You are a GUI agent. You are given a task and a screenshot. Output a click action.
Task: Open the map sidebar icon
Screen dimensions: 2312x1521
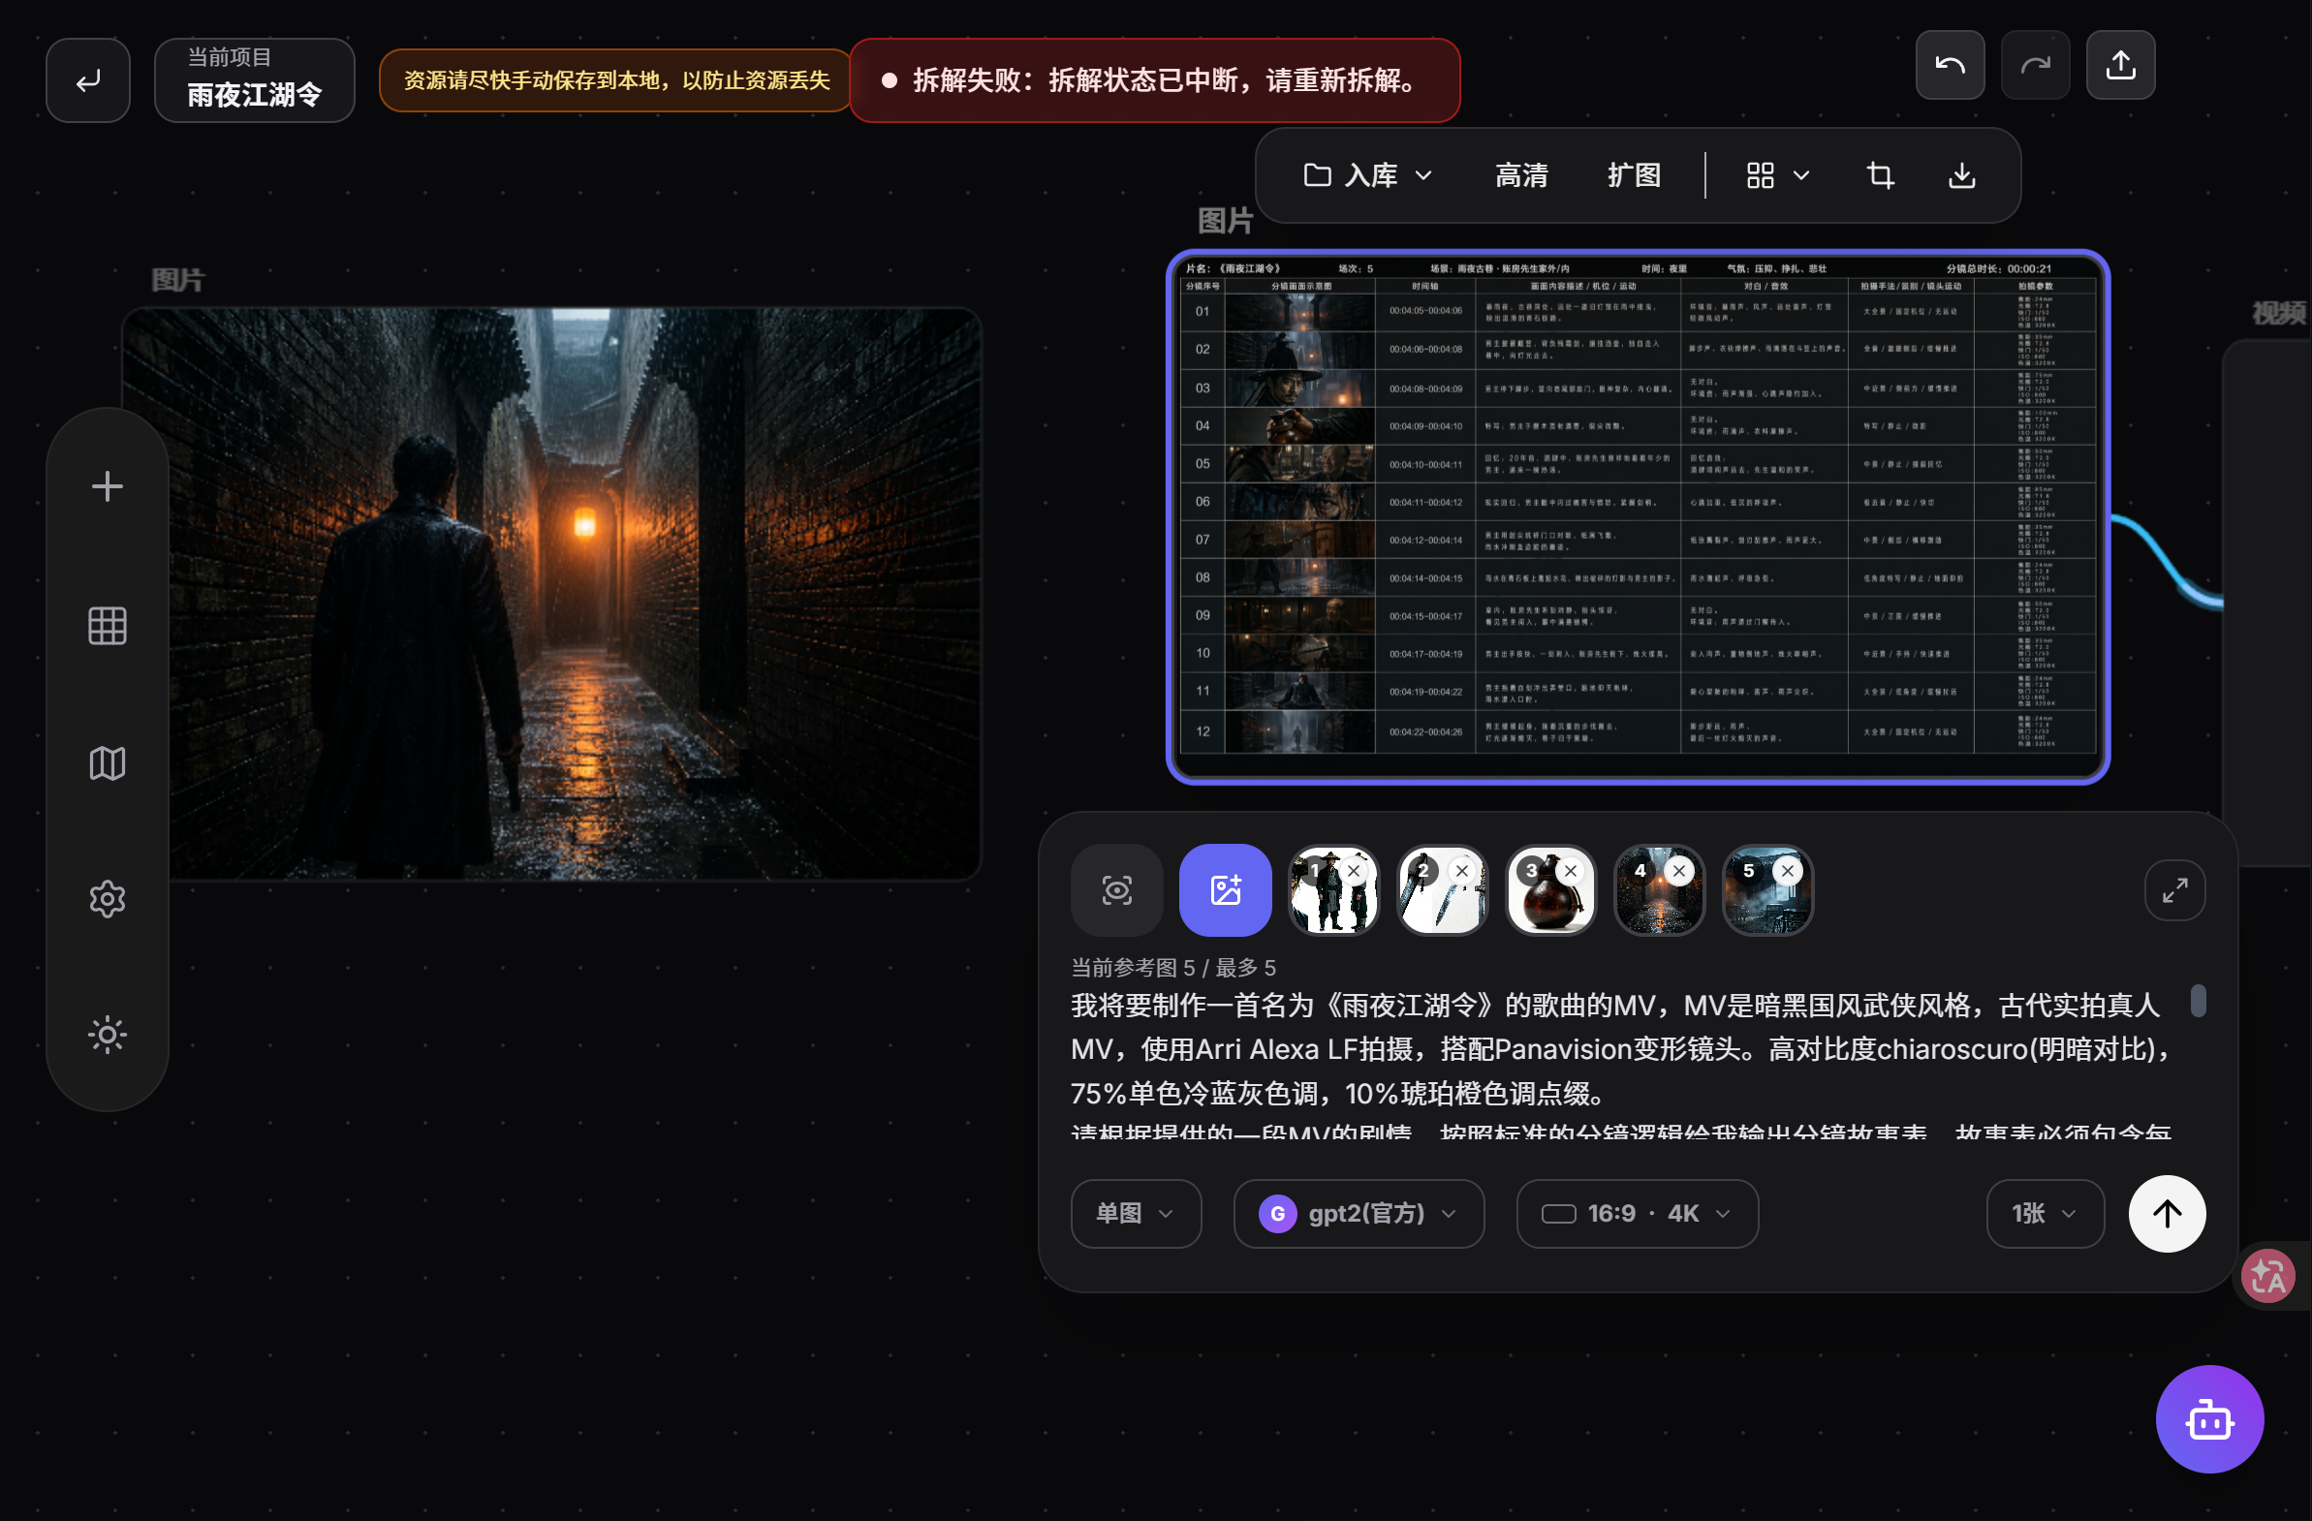[x=107, y=763]
